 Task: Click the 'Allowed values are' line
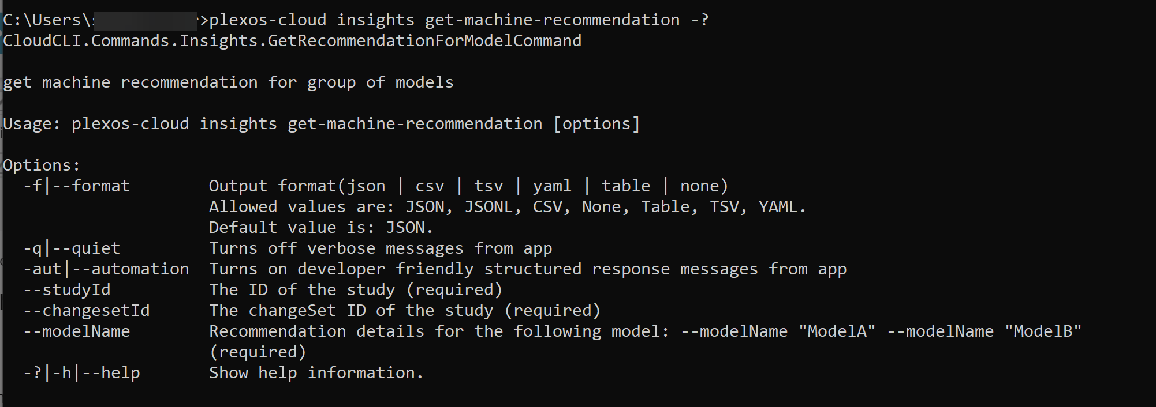click(508, 206)
